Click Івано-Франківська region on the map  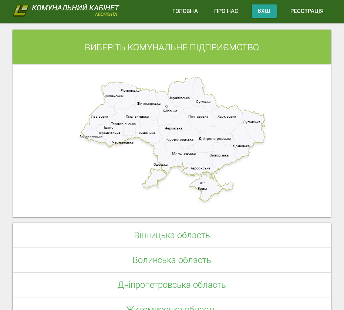pos(109,130)
